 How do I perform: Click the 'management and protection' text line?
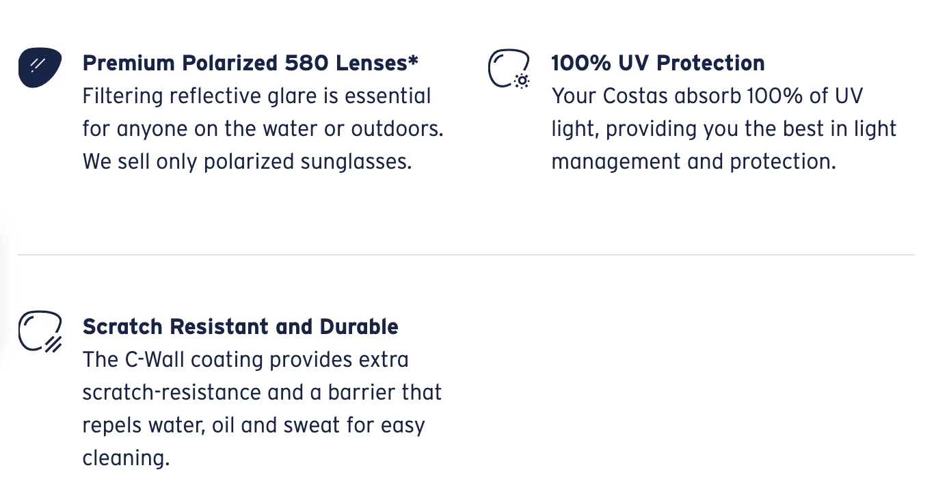[693, 162]
